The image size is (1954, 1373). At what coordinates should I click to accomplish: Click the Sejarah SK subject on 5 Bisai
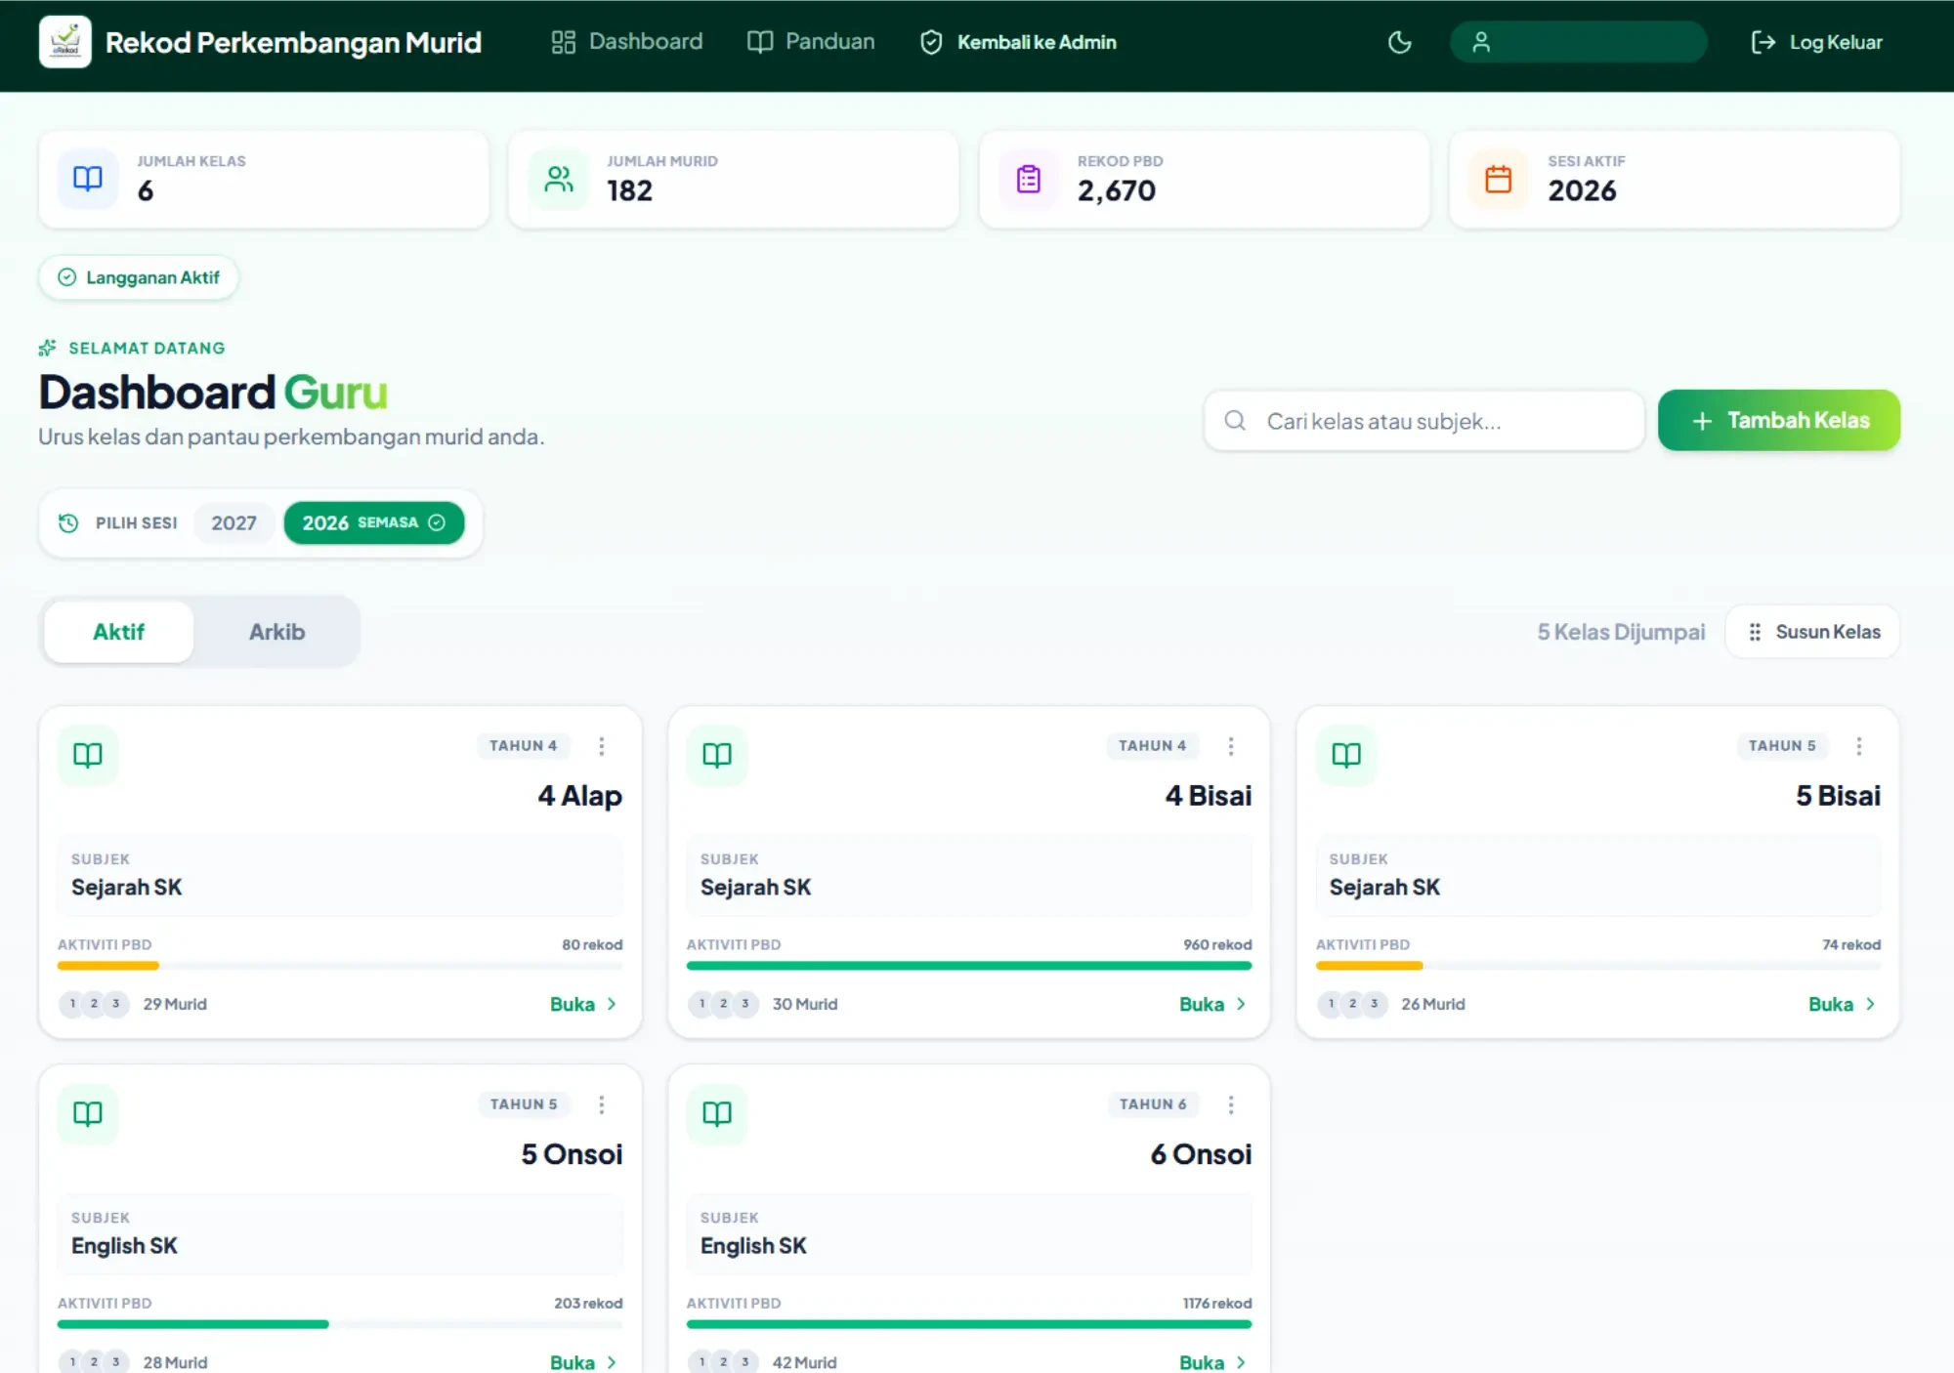click(x=1384, y=888)
